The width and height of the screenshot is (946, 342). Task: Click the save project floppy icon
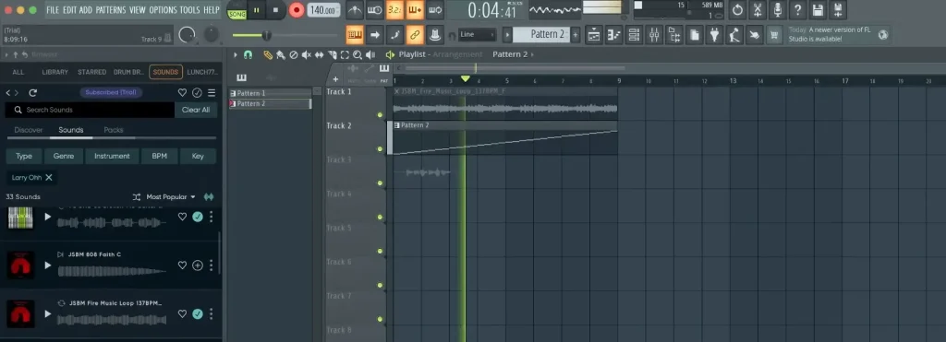click(x=818, y=9)
